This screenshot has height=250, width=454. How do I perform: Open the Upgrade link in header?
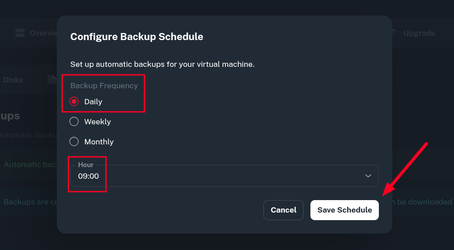click(419, 33)
